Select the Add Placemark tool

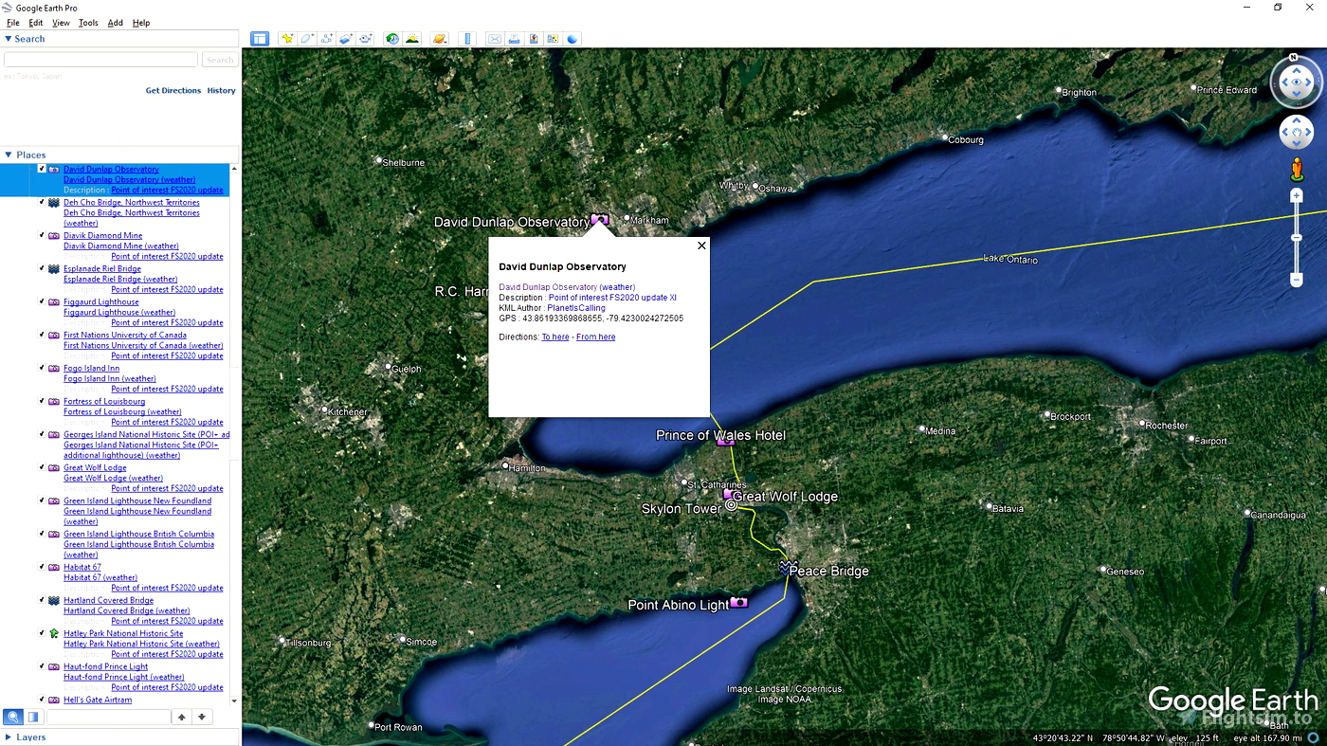287,38
